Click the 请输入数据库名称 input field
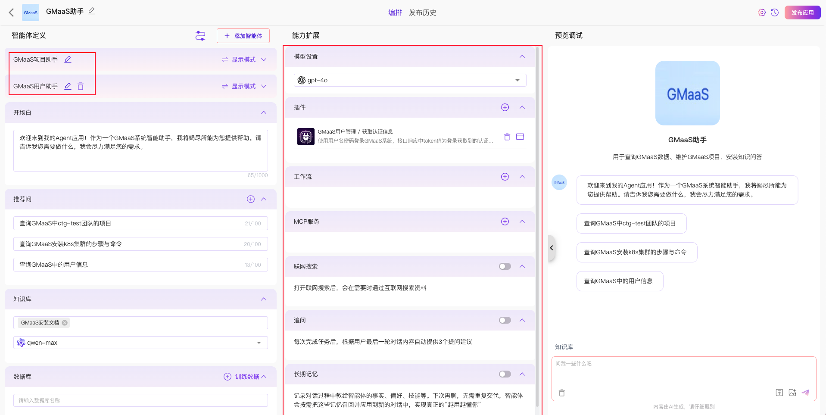 [140, 400]
